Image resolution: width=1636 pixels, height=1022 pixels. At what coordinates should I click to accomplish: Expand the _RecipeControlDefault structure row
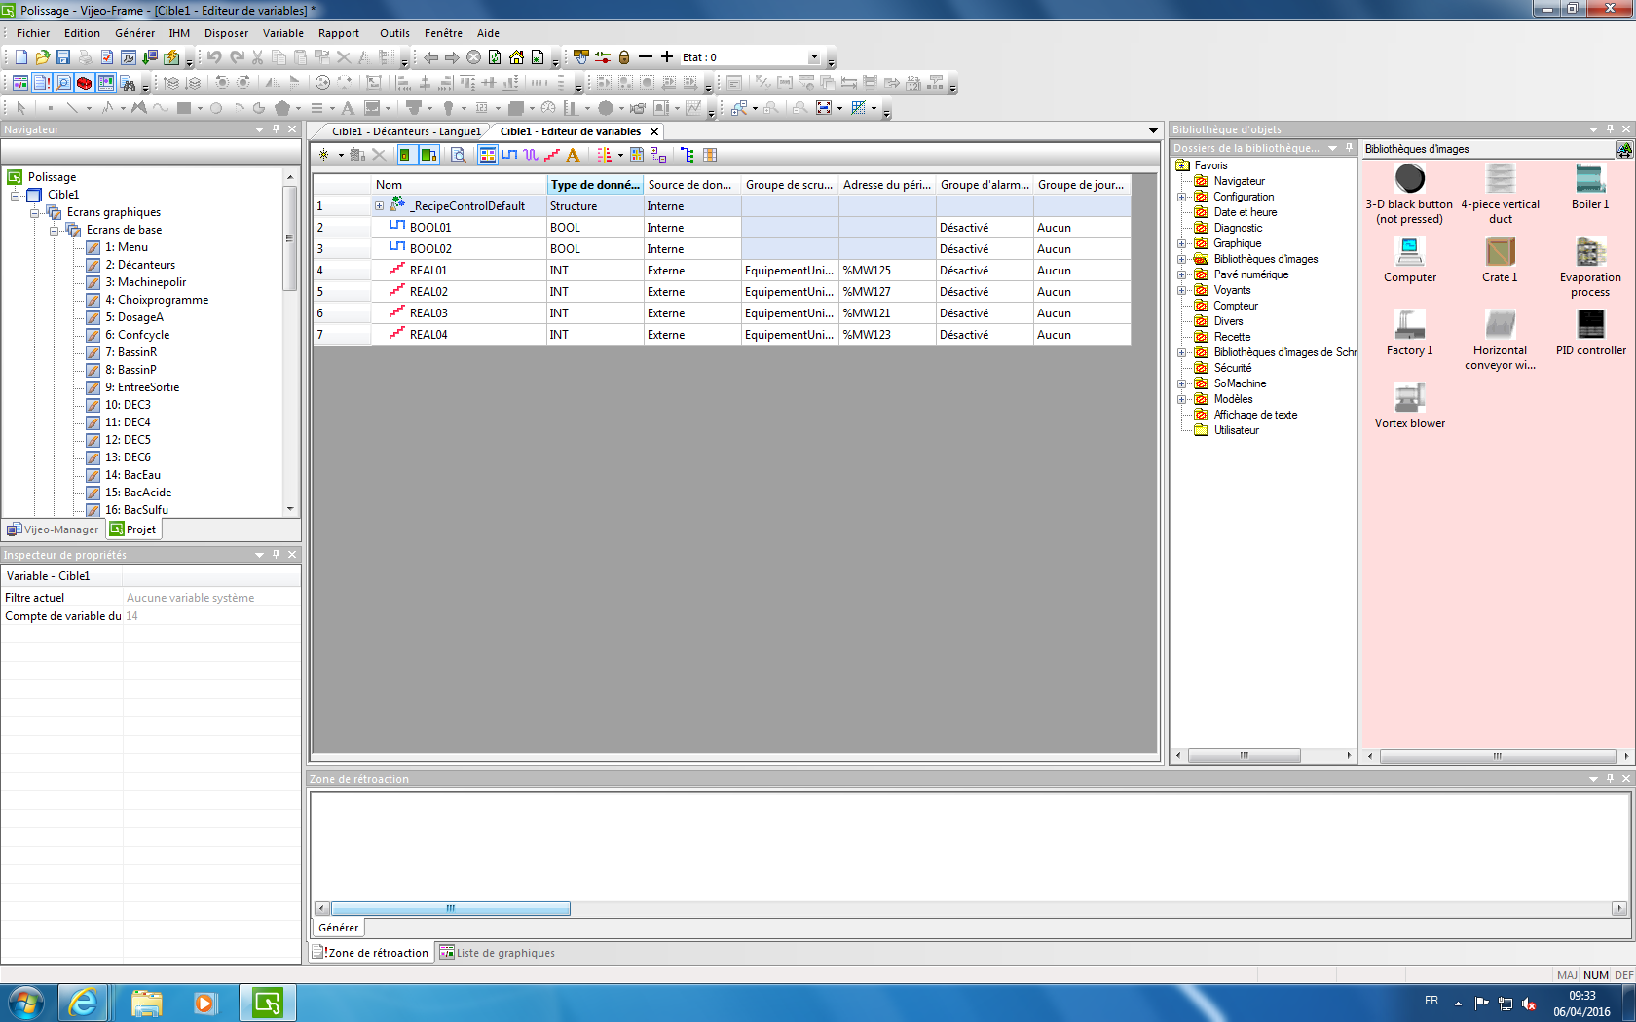click(379, 206)
